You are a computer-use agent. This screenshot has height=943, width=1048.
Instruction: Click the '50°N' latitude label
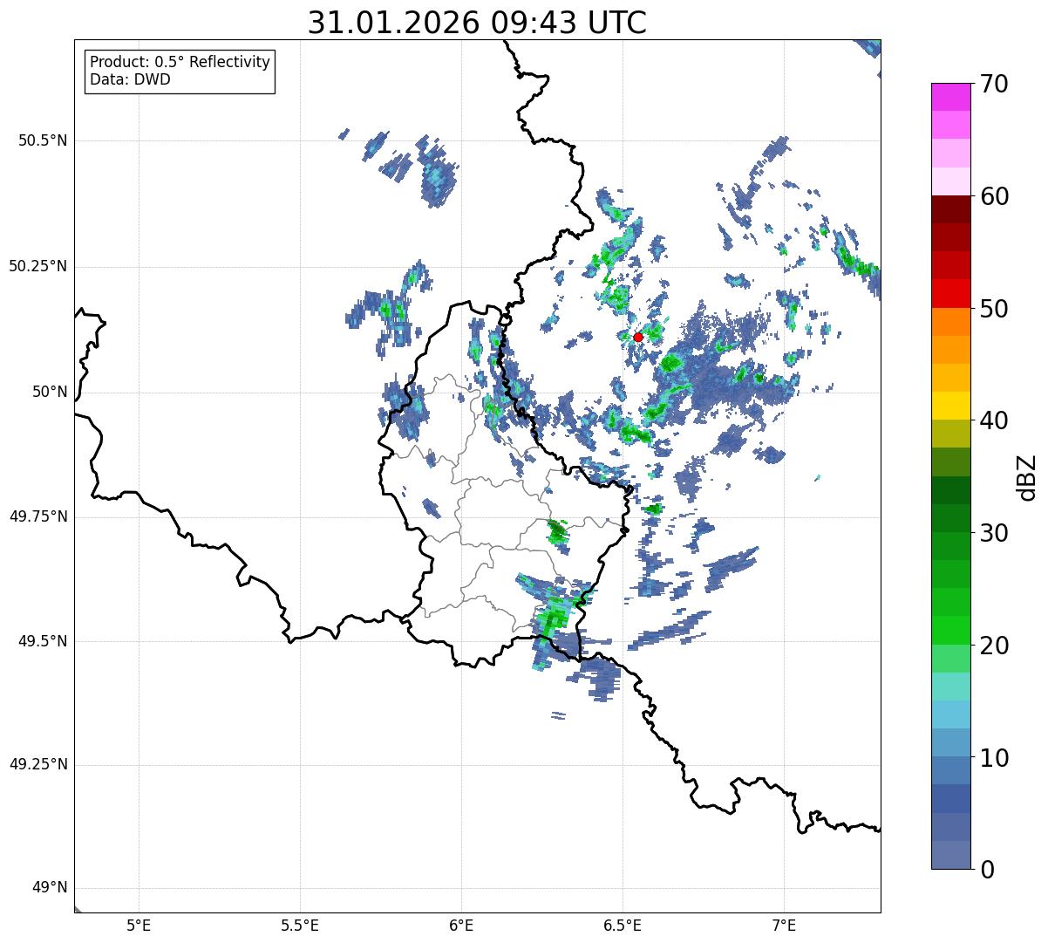(x=49, y=392)
